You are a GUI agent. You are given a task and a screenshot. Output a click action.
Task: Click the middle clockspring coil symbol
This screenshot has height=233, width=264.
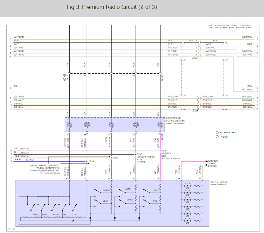(x=111, y=125)
